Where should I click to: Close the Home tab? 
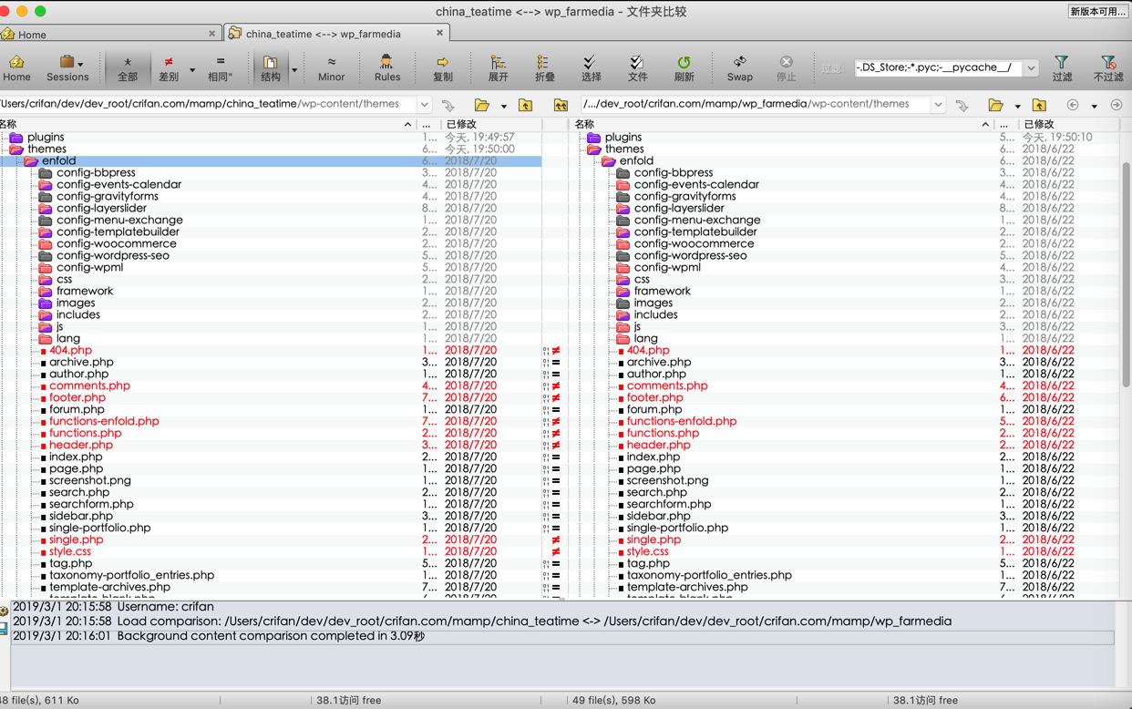211,34
